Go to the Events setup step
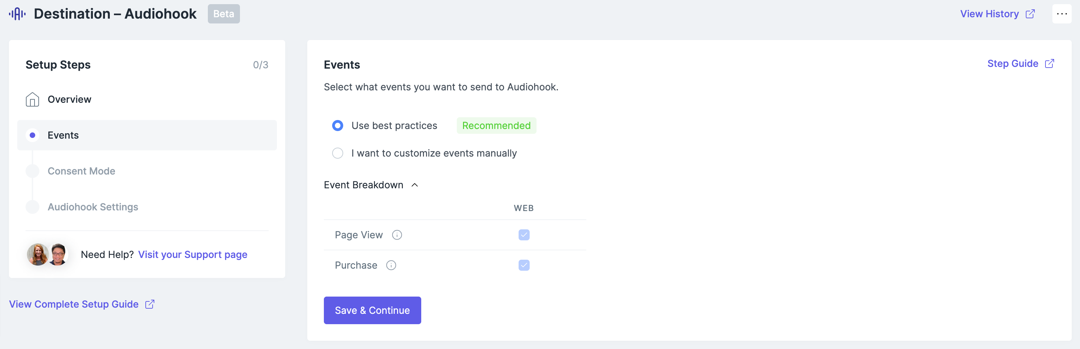The height and width of the screenshot is (349, 1080). [63, 135]
